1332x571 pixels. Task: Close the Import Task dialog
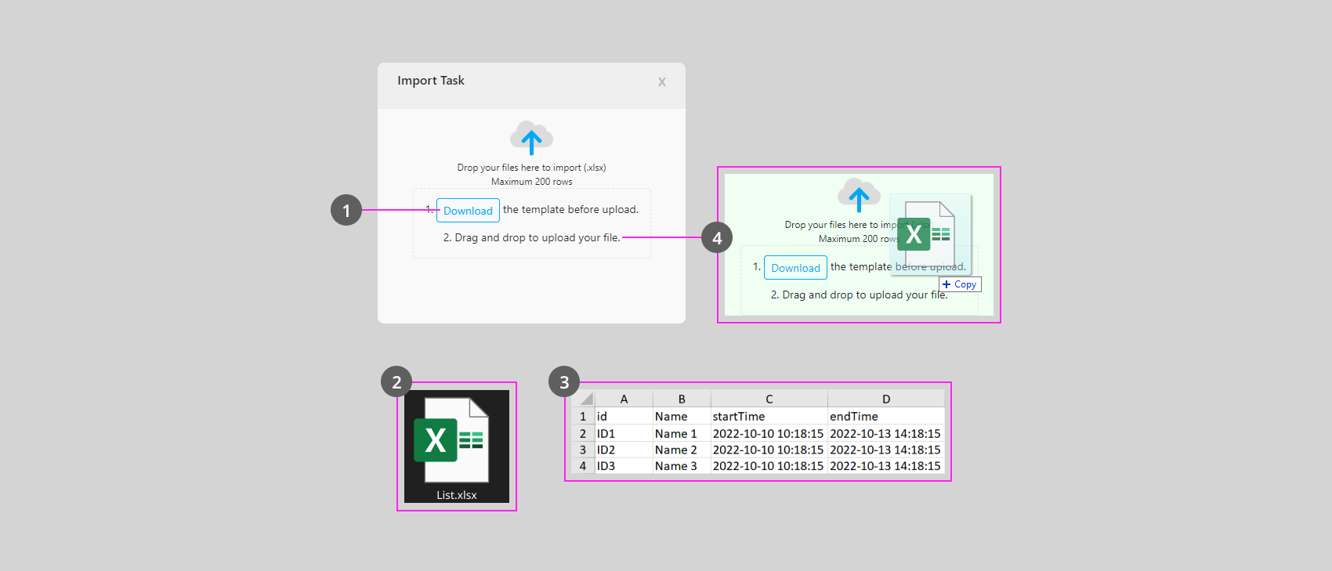[x=662, y=81]
